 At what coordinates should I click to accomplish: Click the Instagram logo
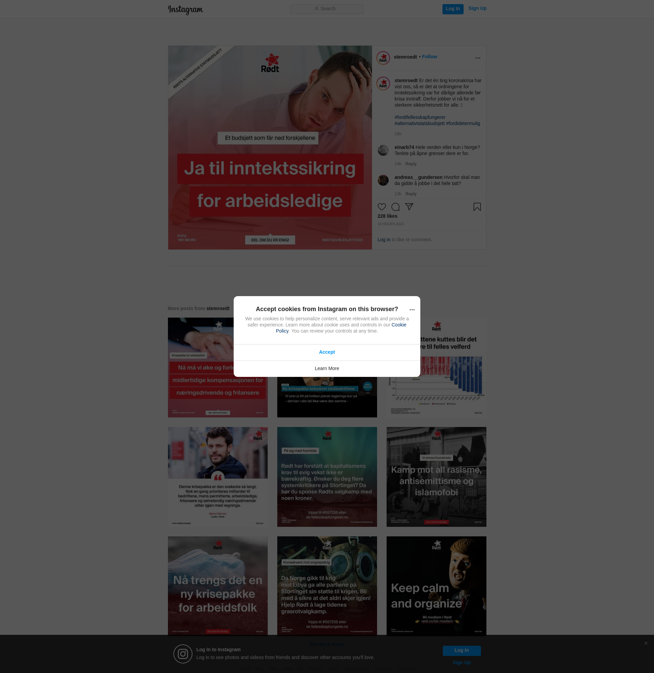185,10
